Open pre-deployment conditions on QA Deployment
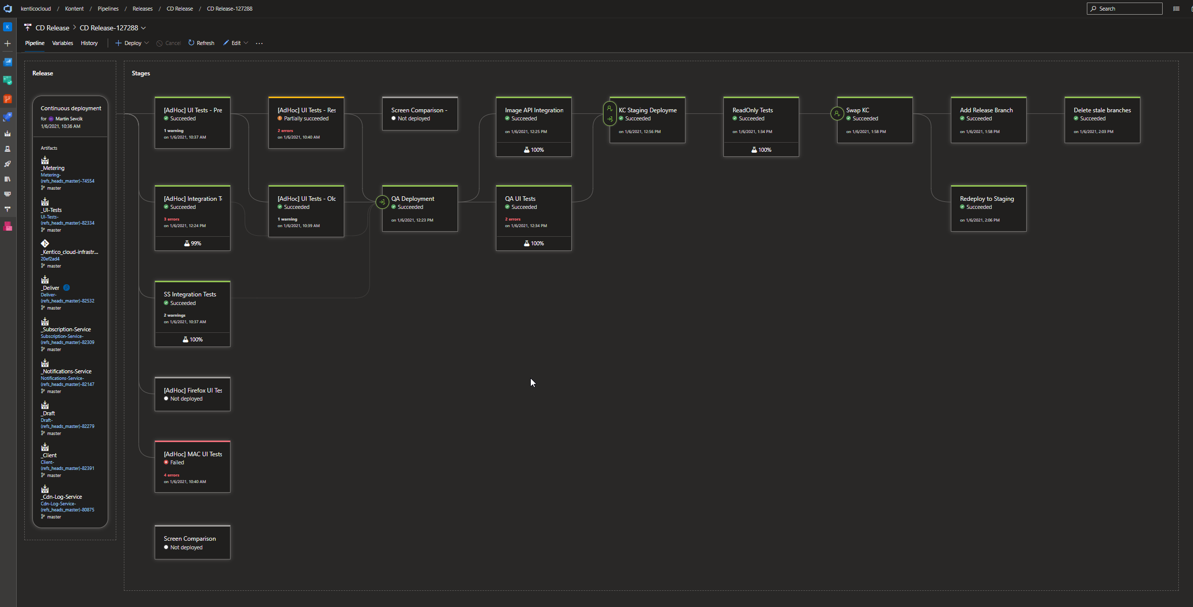 click(x=382, y=202)
